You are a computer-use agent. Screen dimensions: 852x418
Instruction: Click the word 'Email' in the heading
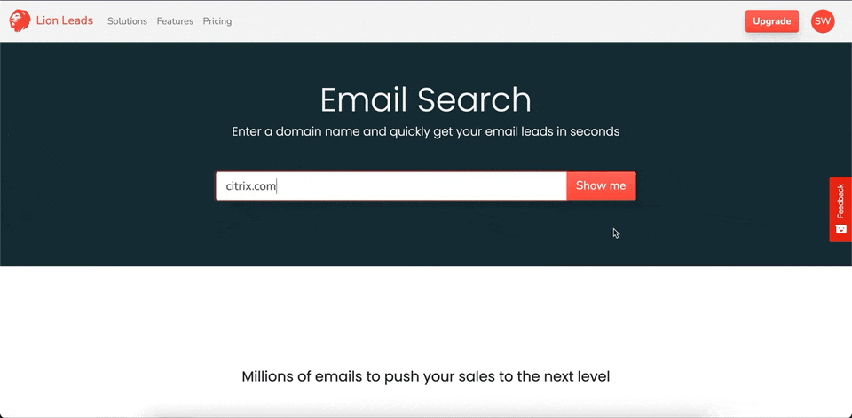(363, 100)
